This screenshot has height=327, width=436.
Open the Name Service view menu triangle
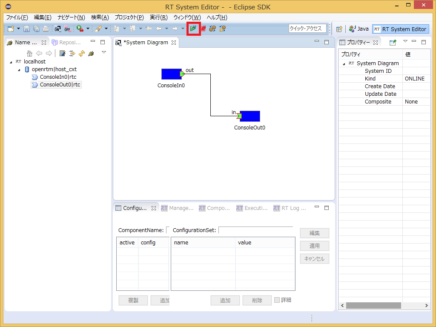(x=104, y=52)
